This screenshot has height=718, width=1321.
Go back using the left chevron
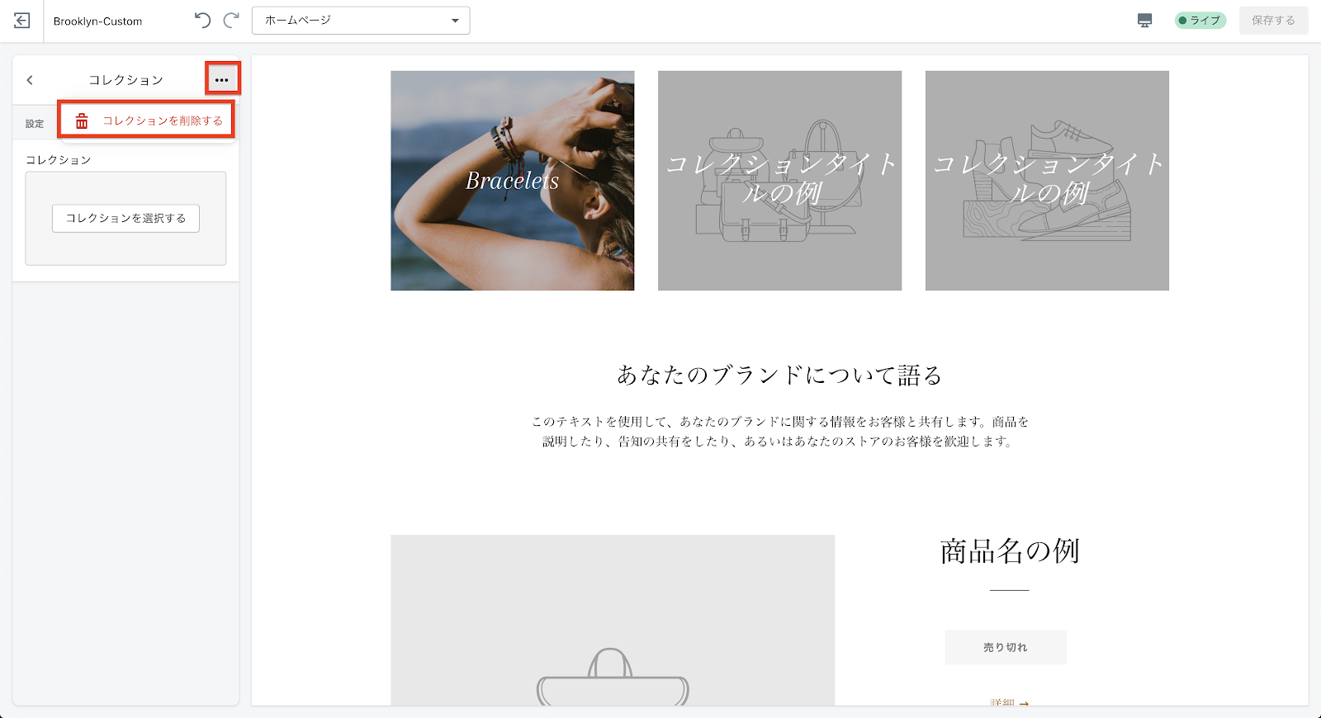pyautogui.click(x=30, y=80)
